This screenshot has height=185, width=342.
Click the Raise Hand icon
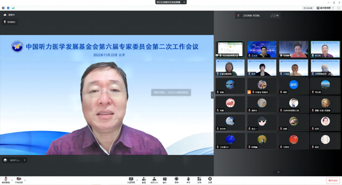(x=188, y=179)
